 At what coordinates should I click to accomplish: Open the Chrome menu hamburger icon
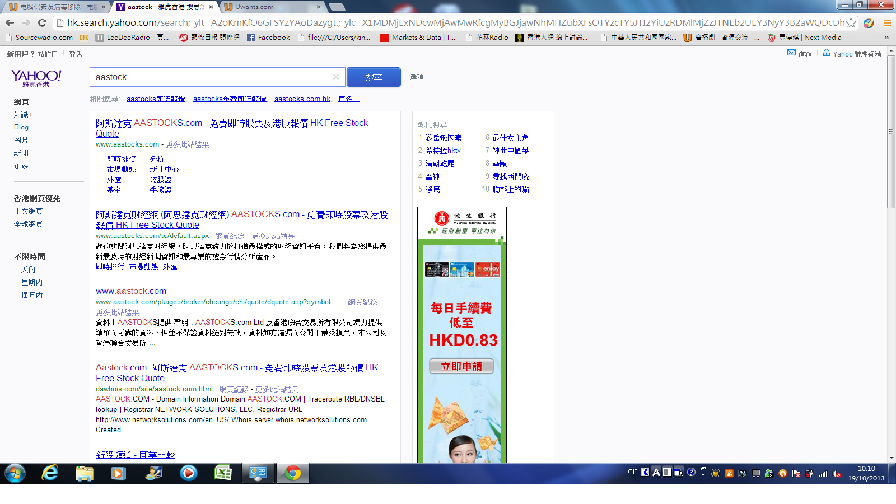pos(887,23)
